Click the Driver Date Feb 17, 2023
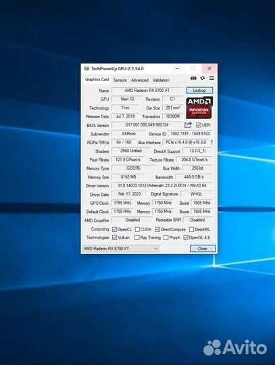 (x=129, y=194)
